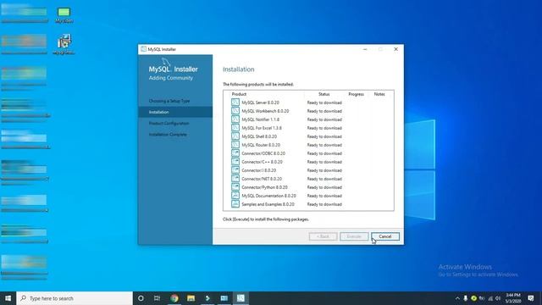Screen dimensions: 542x305
Task: Click Ready to download status for MySQL Server
Action: pos(324,103)
